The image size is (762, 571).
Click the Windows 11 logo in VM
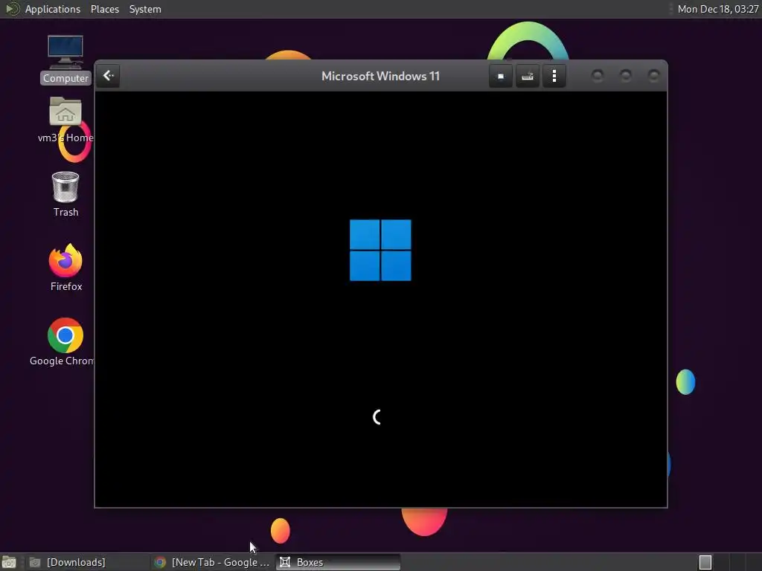point(380,250)
